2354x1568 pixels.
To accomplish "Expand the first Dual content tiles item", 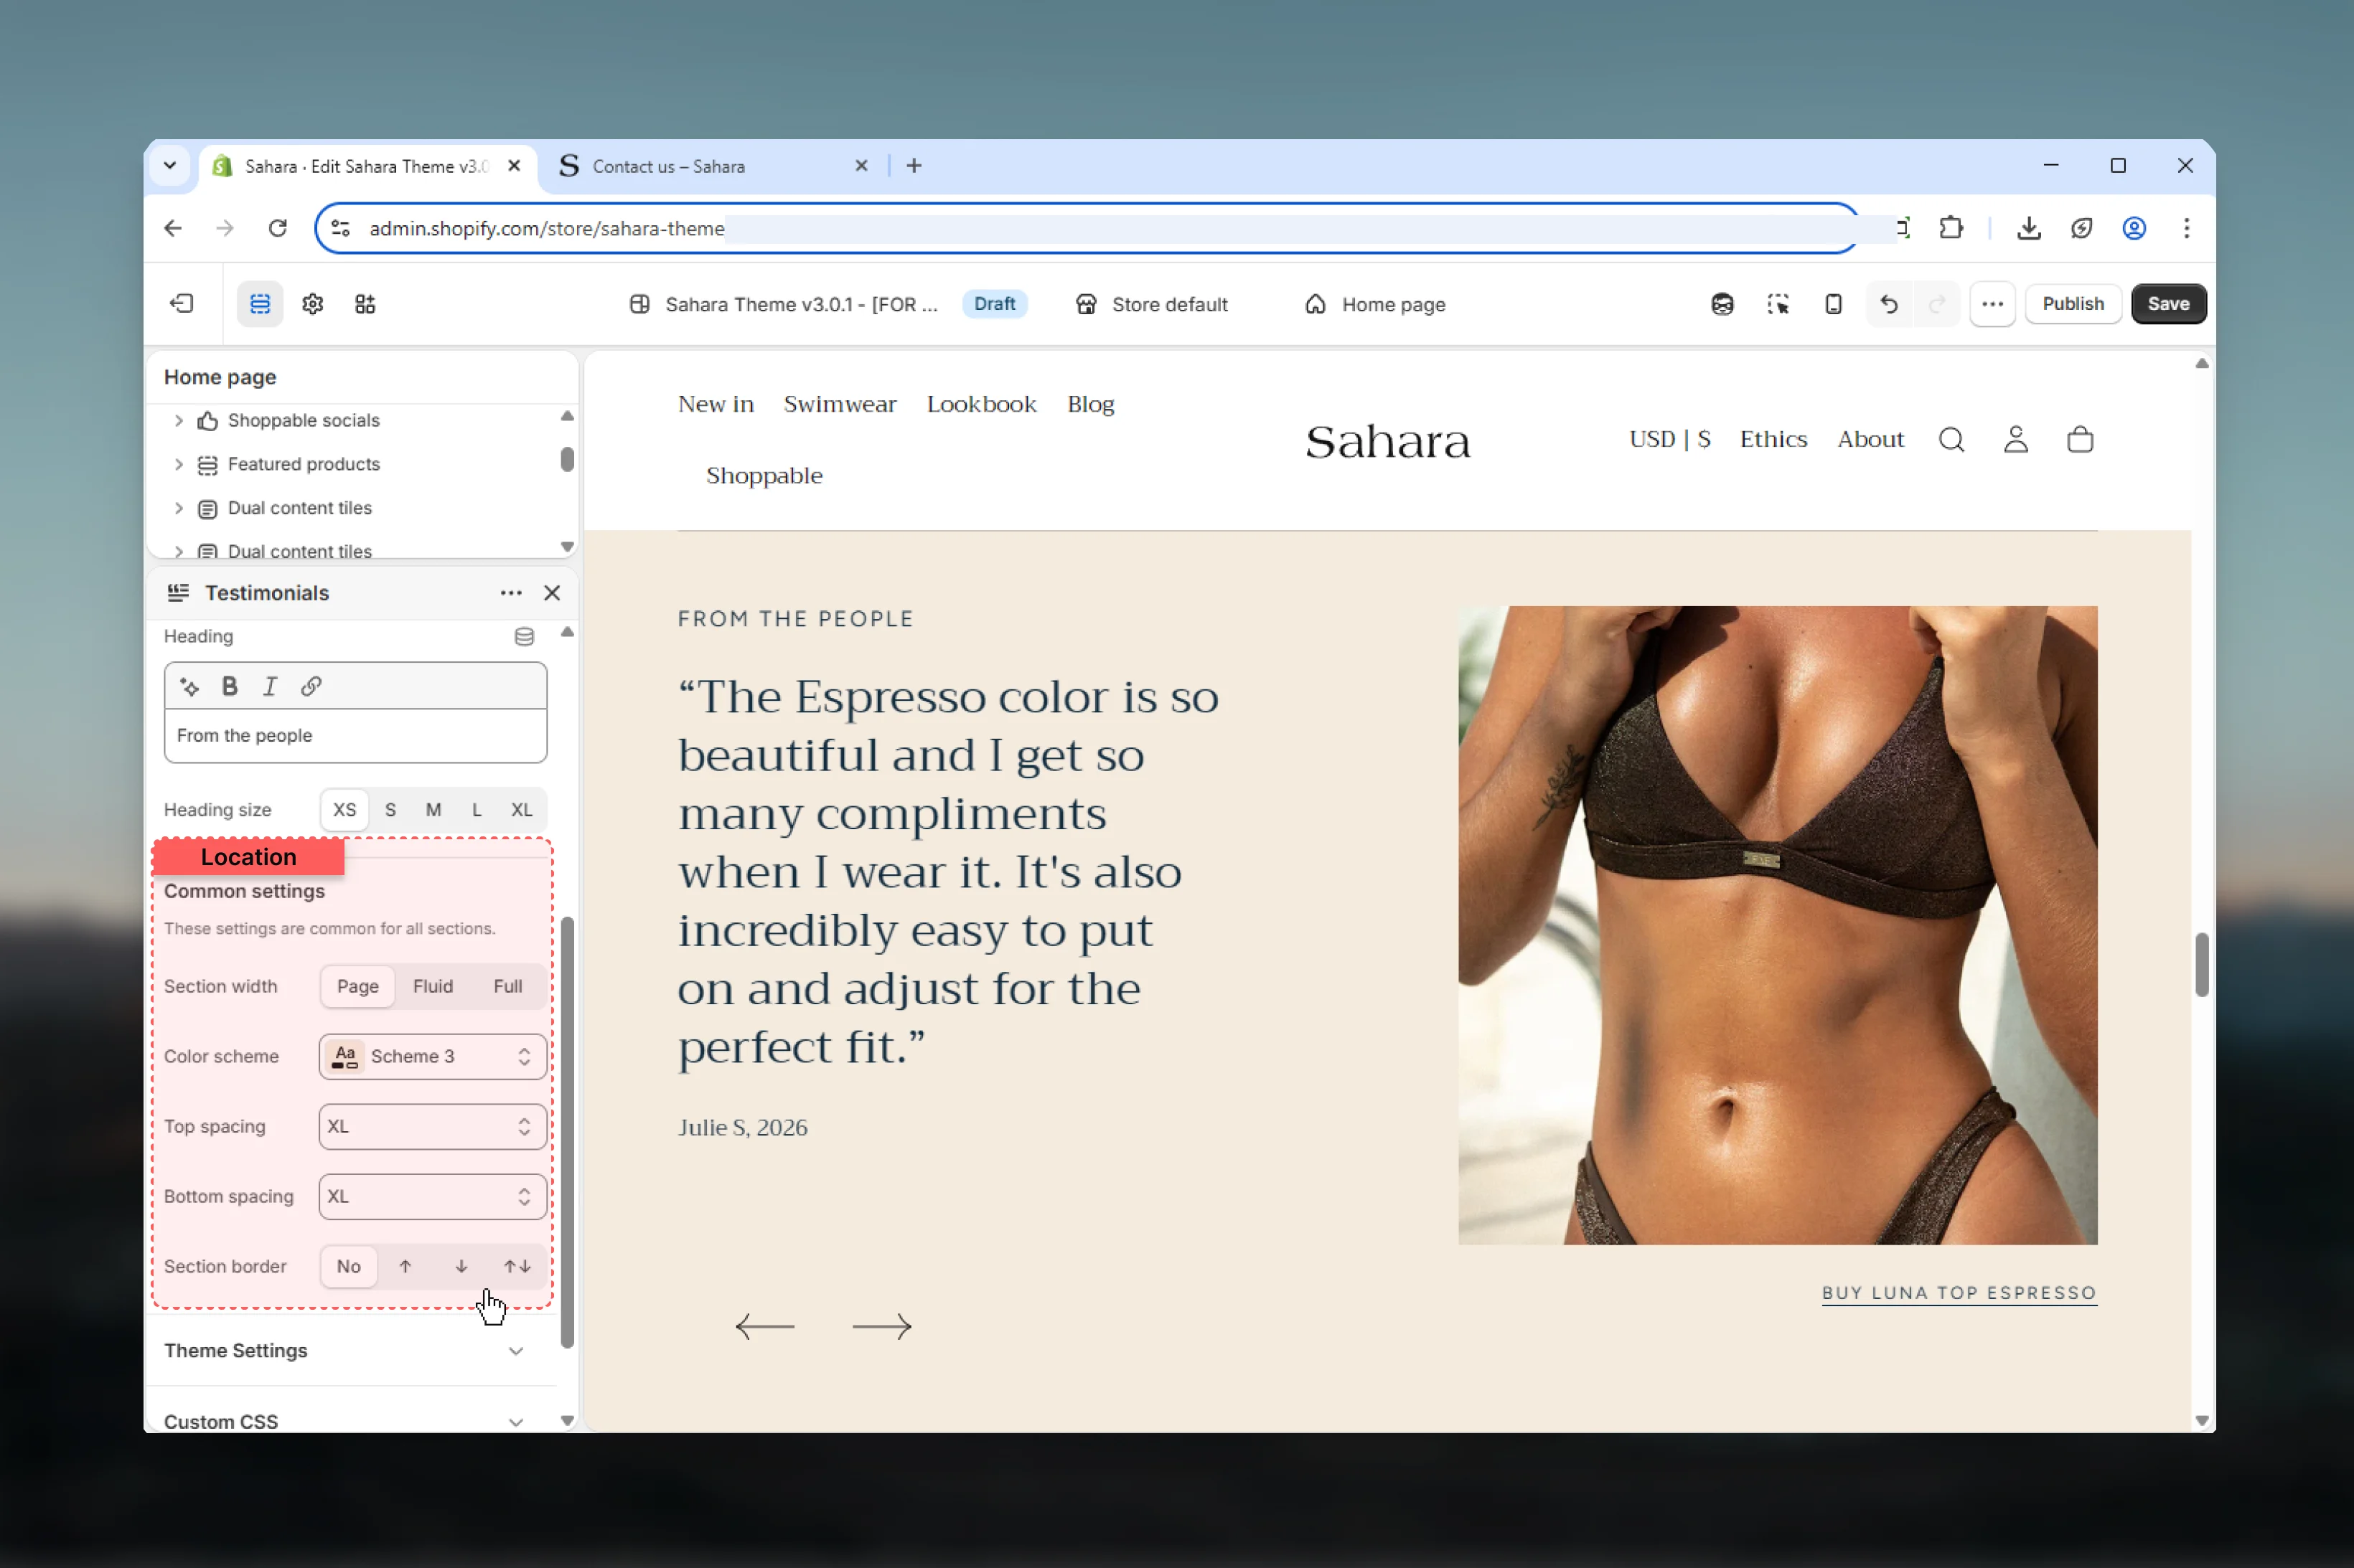I will tap(179, 508).
